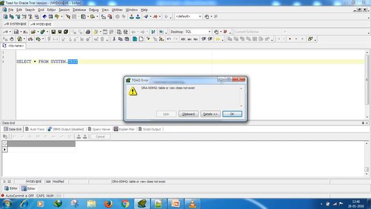
Task: Convert selection with the uppercase ABC icon
Action: (183, 39)
